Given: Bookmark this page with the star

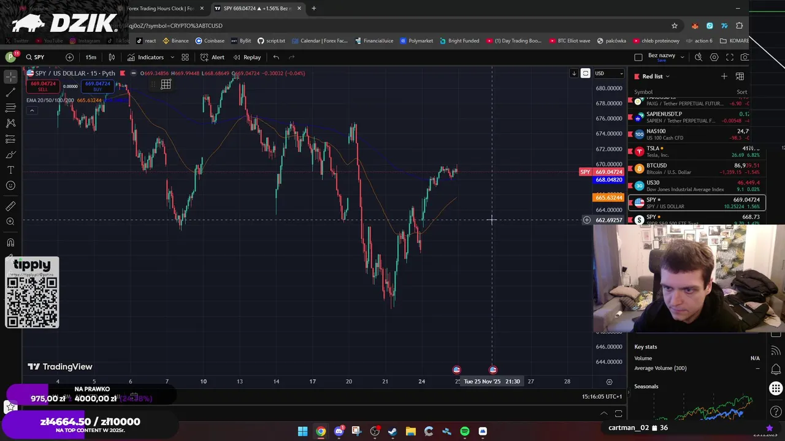Looking at the screenshot, I should pos(675,26).
